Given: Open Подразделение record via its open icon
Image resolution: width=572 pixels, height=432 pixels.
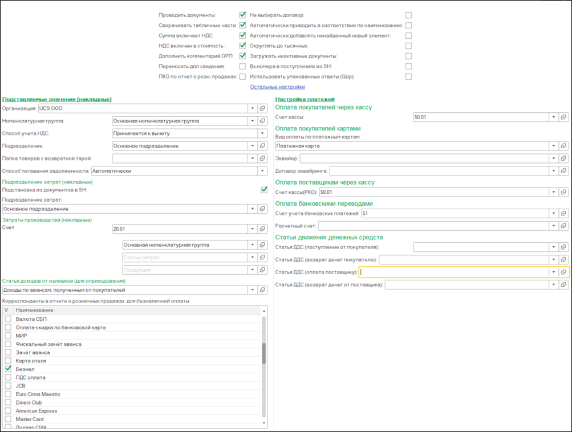Looking at the screenshot, I should point(262,146).
